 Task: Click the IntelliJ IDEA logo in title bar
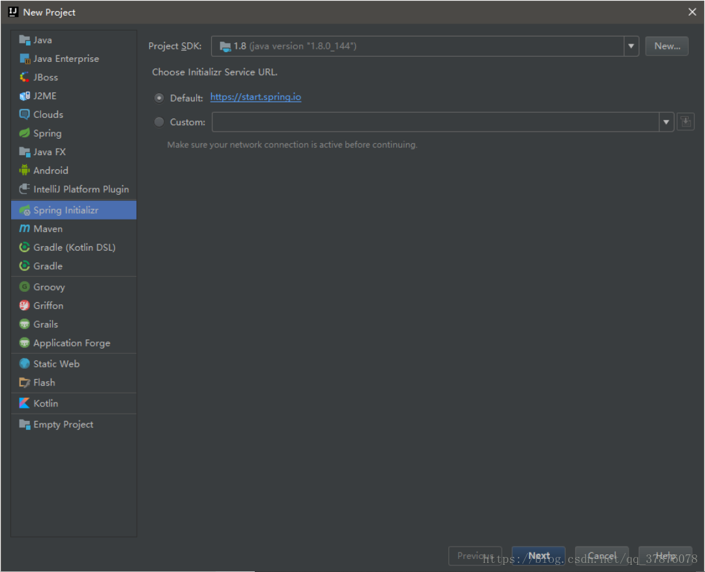coord(13,12)
